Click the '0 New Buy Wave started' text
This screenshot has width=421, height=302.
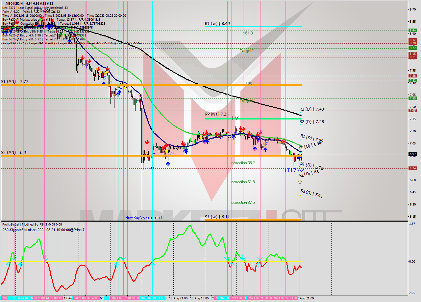[x=142, y=218]
